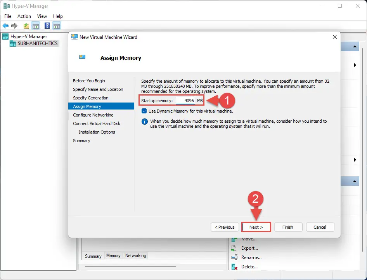Toggle the console tree pane icon
The width and height of the screenshot is (367, 280).
[x=36, y=26]
